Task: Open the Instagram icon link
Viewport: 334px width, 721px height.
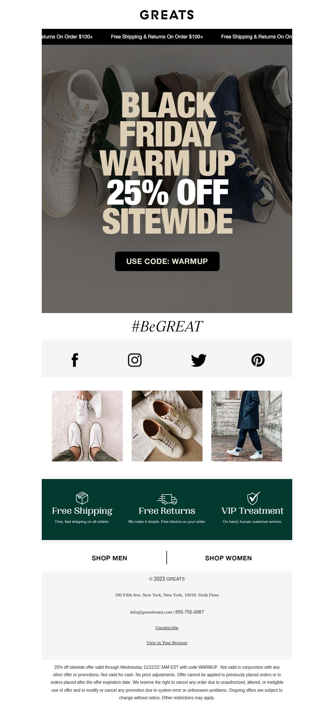Action: [x=134, y=360]
